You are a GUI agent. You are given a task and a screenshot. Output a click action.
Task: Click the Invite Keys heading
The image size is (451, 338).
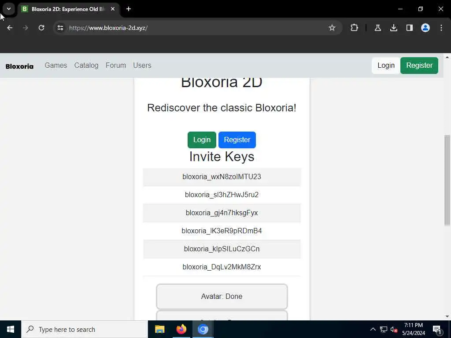(222, 157)
